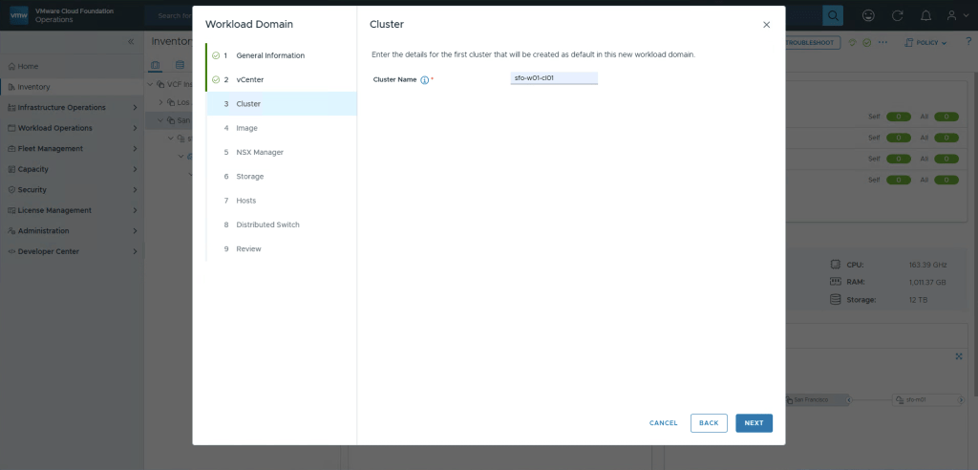
Task: Open the notifications bell
Action: pyautogui.click(x=925, y=16)
